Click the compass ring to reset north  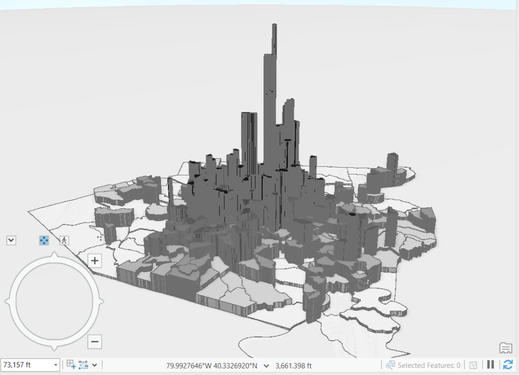(x=54, y=262)
